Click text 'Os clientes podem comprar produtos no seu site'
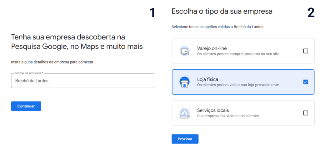This screenshot has width=320, height=150. (238, 54)
